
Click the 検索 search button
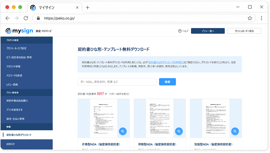167,82
